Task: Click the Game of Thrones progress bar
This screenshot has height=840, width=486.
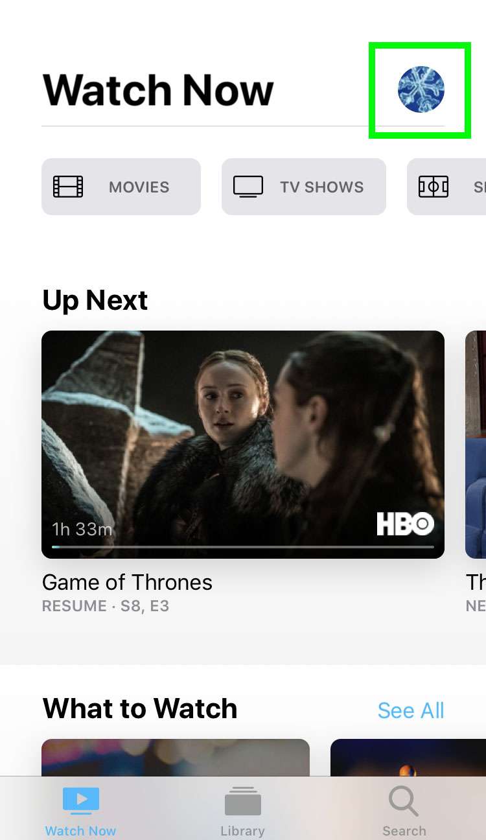Action: coord(243,547)
